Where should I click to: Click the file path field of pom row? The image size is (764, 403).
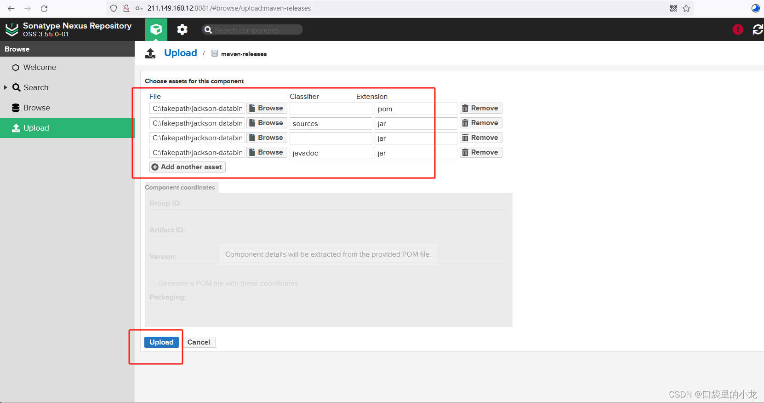pos(197,109)
